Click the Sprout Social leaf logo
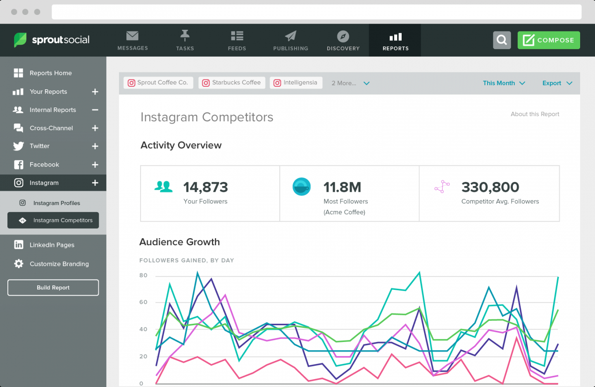The width and height of the screenshot is (595, 387). pos(20,40)
